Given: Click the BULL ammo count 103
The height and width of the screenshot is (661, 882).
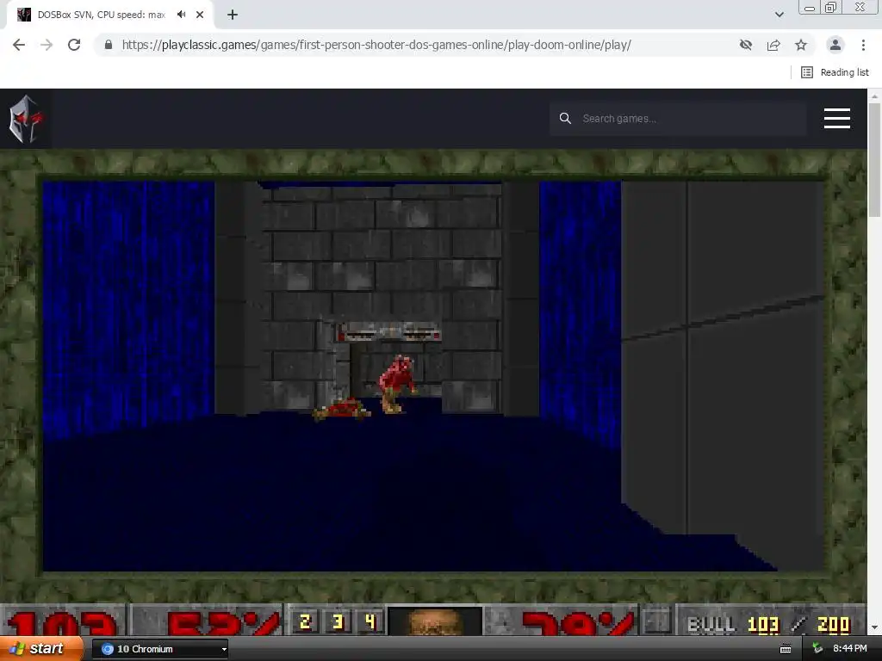Looking at the screenshot, I should tap(763, 625).
